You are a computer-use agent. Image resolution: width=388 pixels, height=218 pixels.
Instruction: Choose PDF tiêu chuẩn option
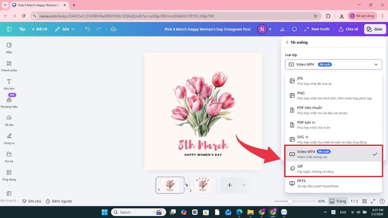[333, 110]
